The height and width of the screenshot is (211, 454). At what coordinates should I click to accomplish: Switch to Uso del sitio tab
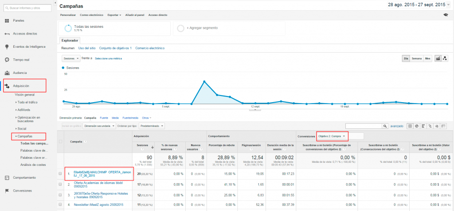click(x=86, y=48)
